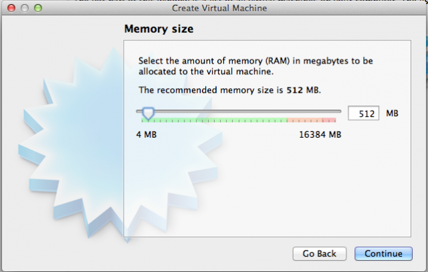Image resolution: width=428 pixels, height=272 pixels.
Task: Click the red zone at the memory scale end
Action: (x=329, y=120)
